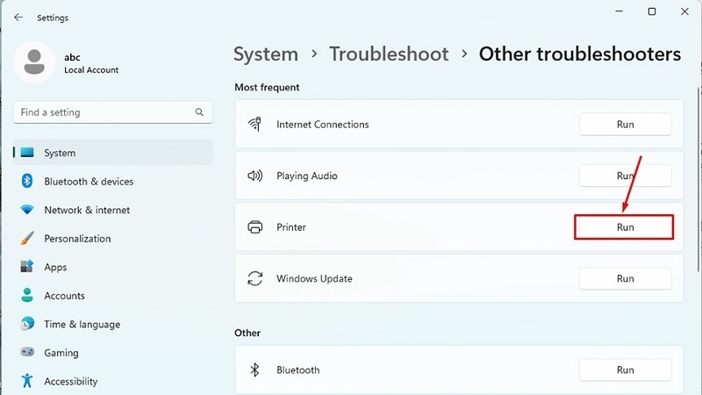
Task: Click the Windows Update label
Action: [314, 278]
